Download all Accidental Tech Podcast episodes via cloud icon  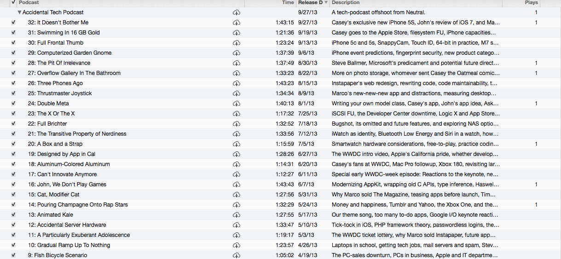[237, 12]
